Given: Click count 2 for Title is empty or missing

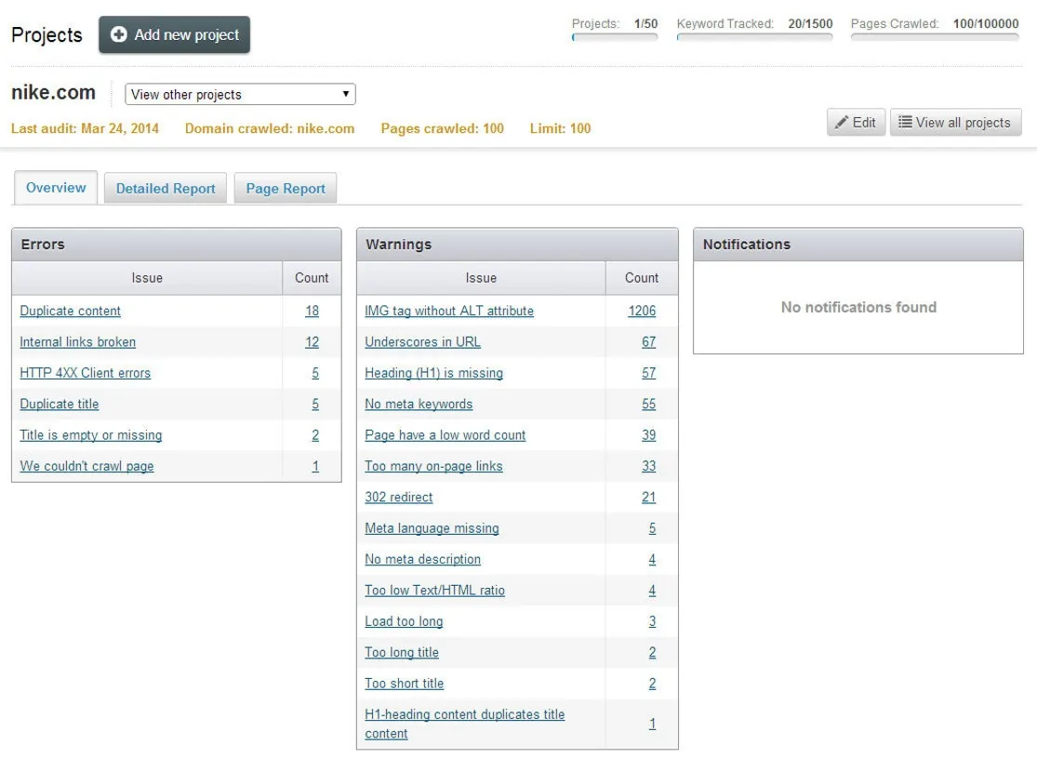Looking at the screenshot, I should 315,435.
